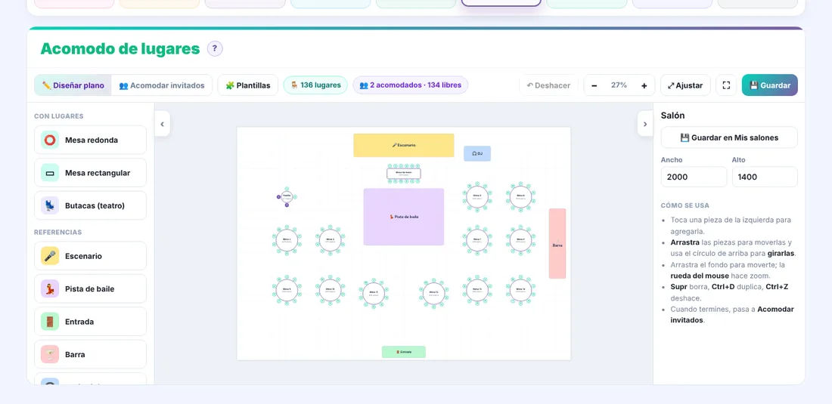Add a Pista de baile piece
Viewport: 832px width, 404px height.
pos(90,288)
